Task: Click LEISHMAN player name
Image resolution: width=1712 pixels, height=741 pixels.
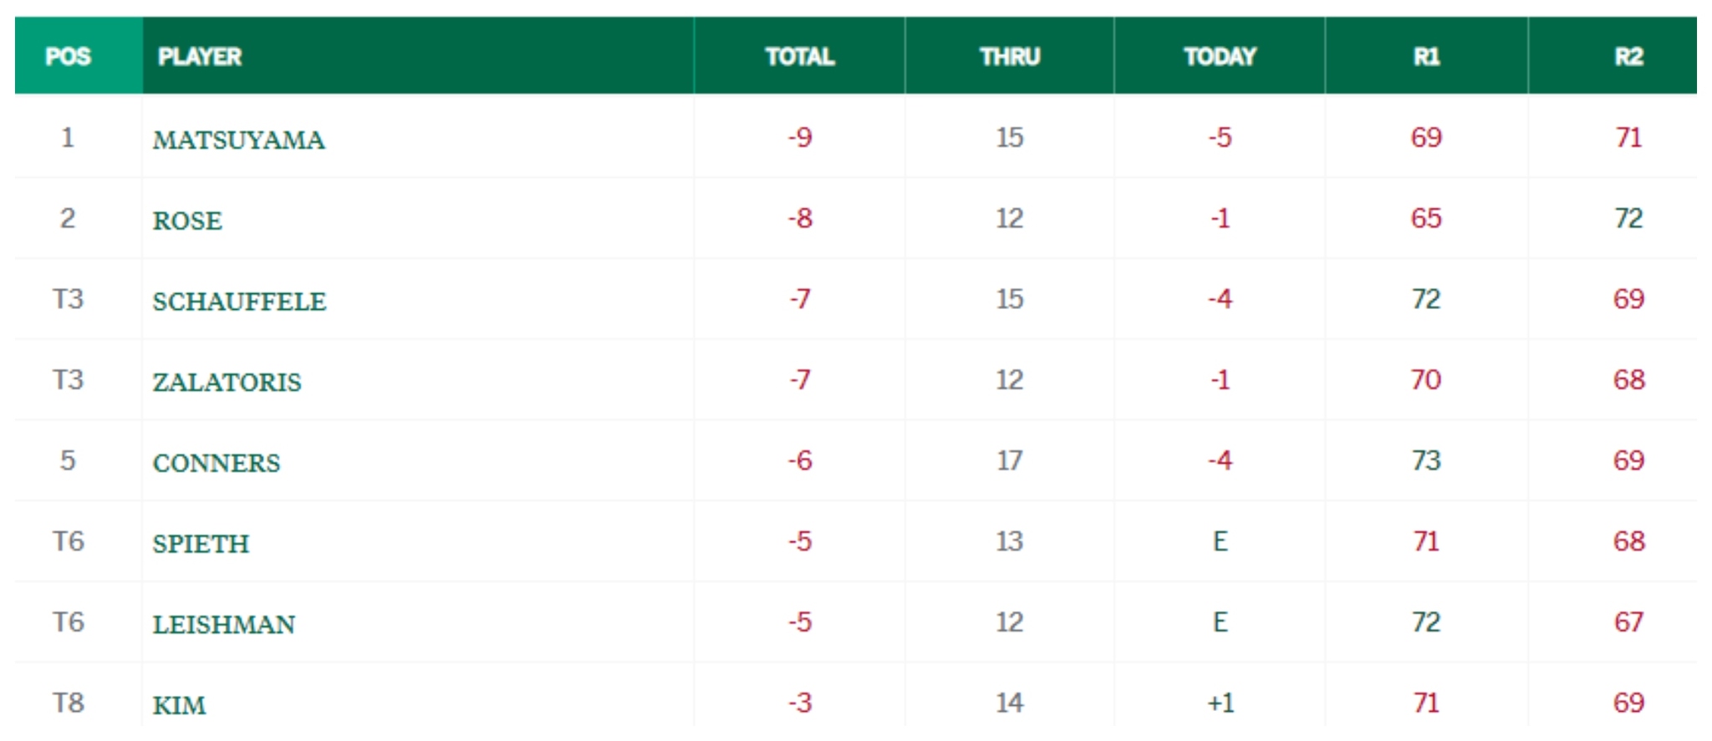Action: pyautogui.click(x=223, y=624)
